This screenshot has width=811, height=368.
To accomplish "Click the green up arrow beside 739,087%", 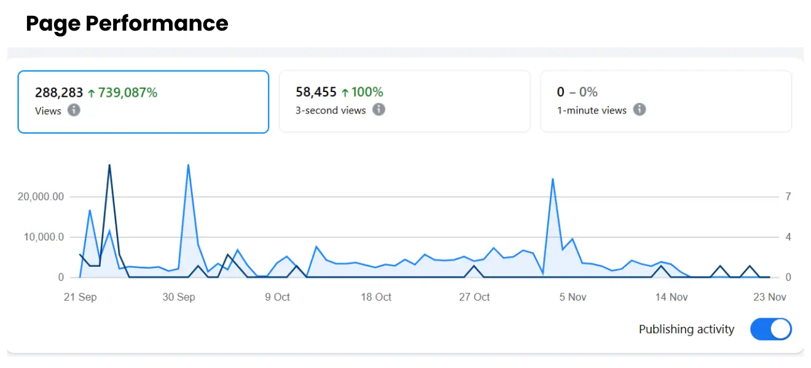I will 92,93.
